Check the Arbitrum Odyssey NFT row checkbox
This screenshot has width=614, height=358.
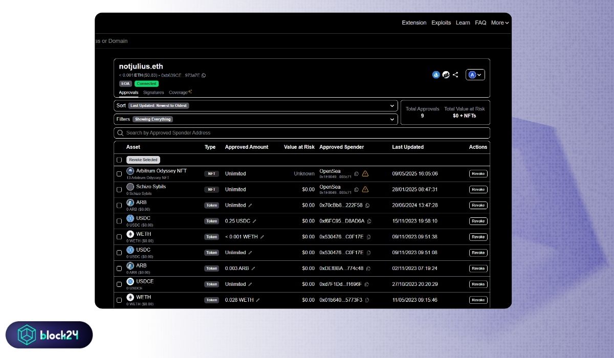click(119, 174)
